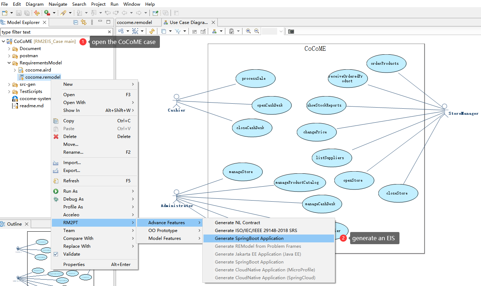Open the zoom level combo box
The image size is (481, 286).
coord(273,31)
